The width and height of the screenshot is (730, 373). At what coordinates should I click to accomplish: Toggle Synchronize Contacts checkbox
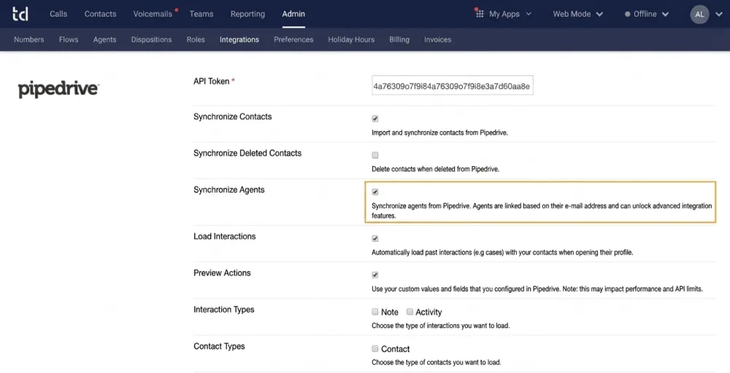tap(375, 119)
